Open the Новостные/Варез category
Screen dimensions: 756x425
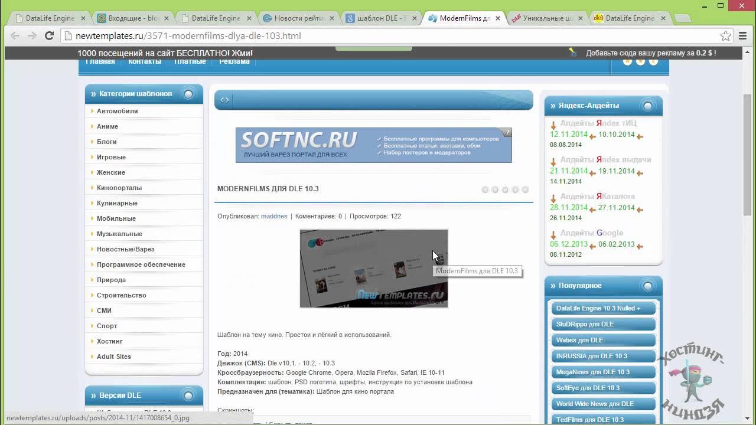125,249
